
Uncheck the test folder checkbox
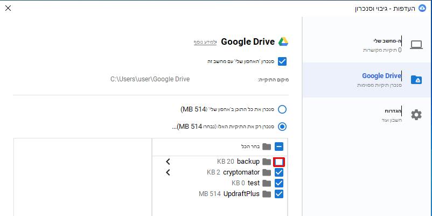tap(279, 183)
